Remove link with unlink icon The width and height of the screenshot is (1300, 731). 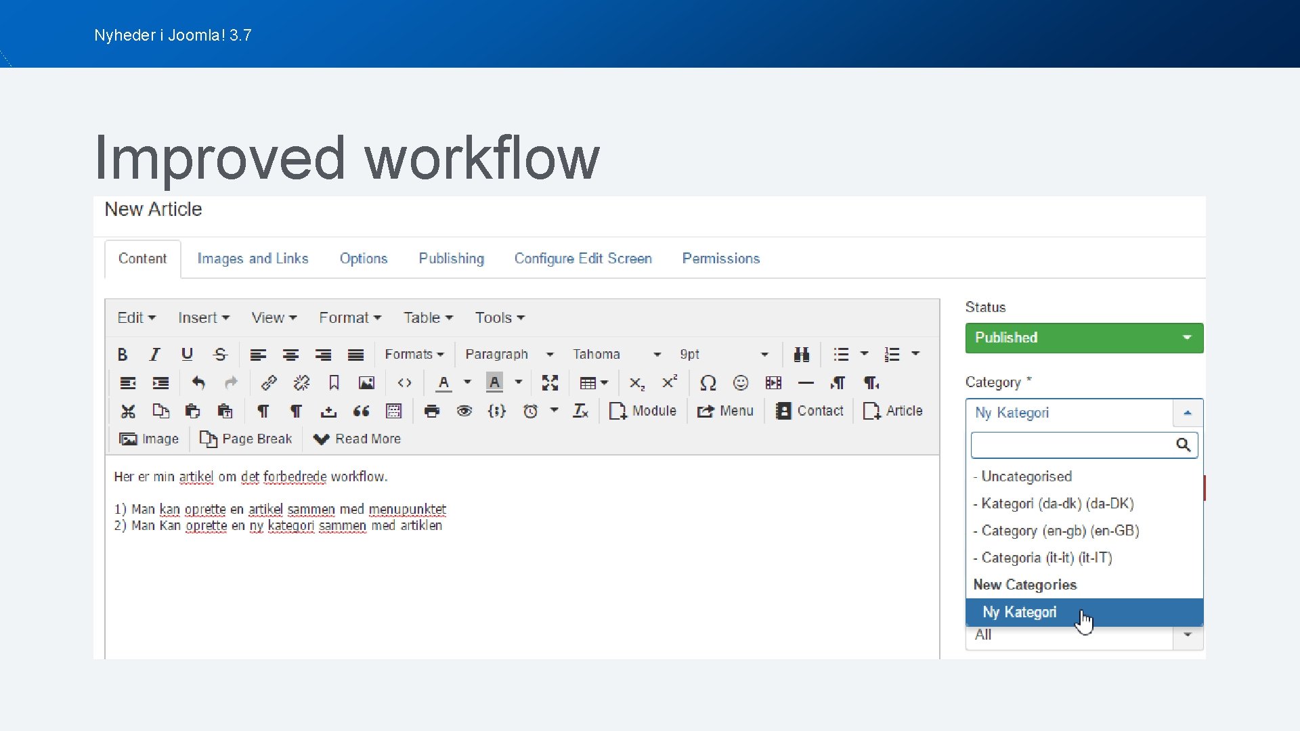301,383
